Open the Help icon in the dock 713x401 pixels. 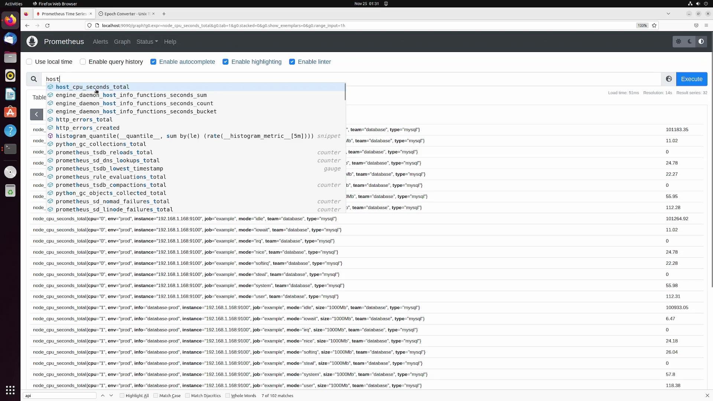coord(10,131)
